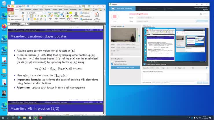Click the zoom in plus button
Image resolution: width=214 pixels, height=120 pixels.
coord(45,13)
